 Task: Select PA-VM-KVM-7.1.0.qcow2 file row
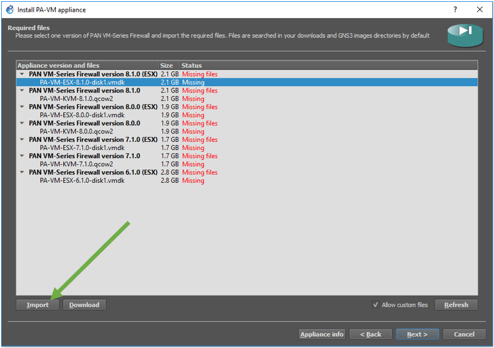(247, 164)
